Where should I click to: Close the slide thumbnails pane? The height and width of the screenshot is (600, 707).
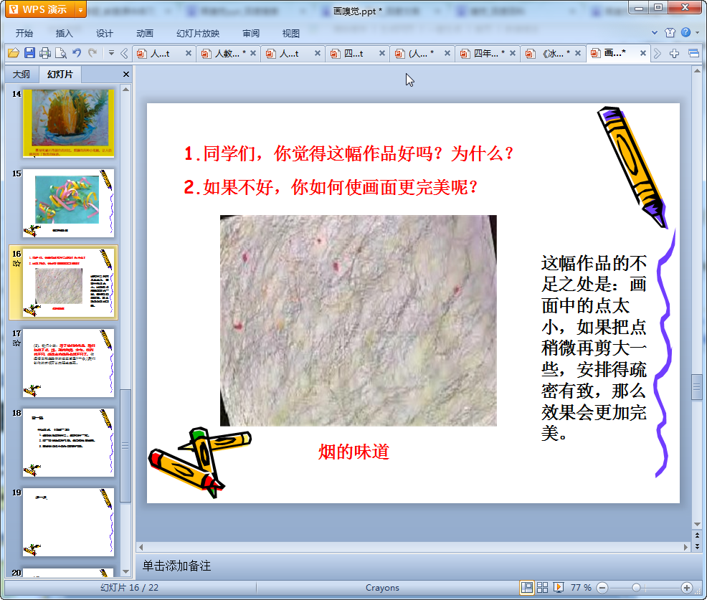point(126,75)
